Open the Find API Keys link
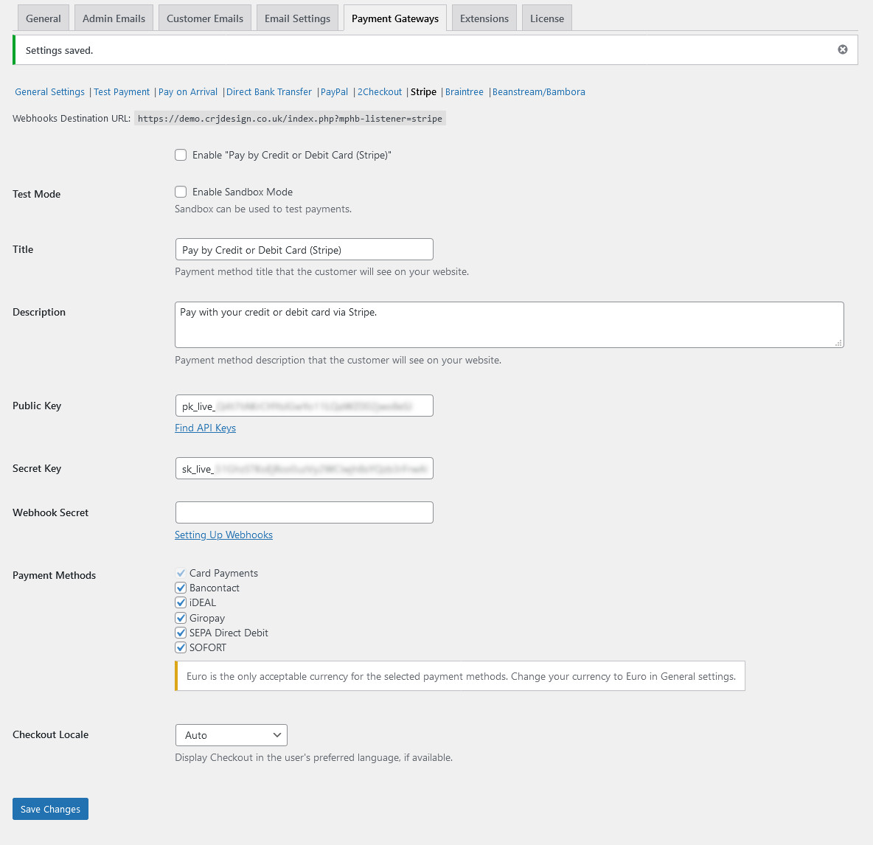The image size is (873, 845). [x=206, y=428]
